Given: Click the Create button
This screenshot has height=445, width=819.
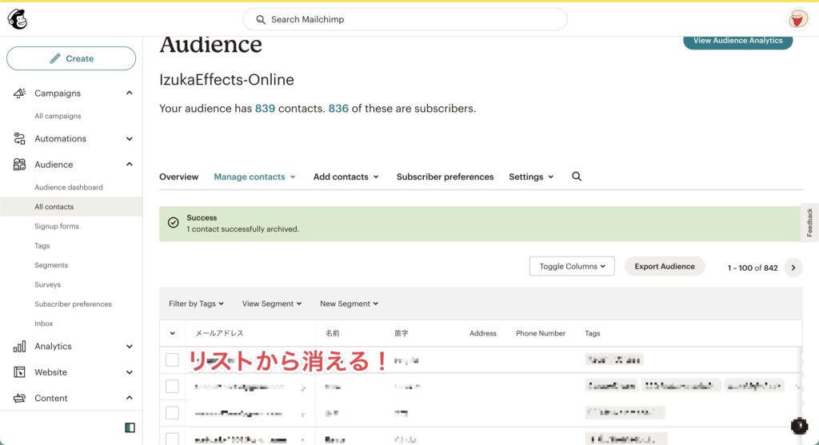Looking at the screenshot, I should [x=71, y=58].
